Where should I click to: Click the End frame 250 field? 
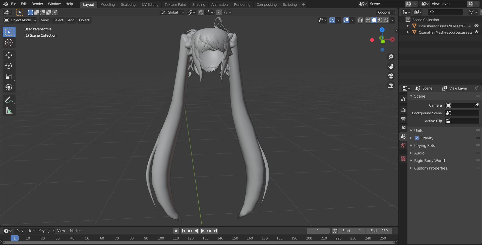pyautogui.click(x=379, y=231)
